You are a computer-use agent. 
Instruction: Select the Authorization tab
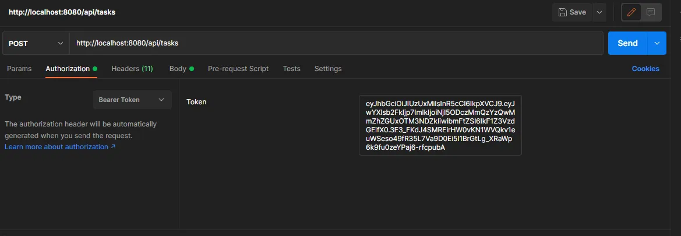coord(68,69)
